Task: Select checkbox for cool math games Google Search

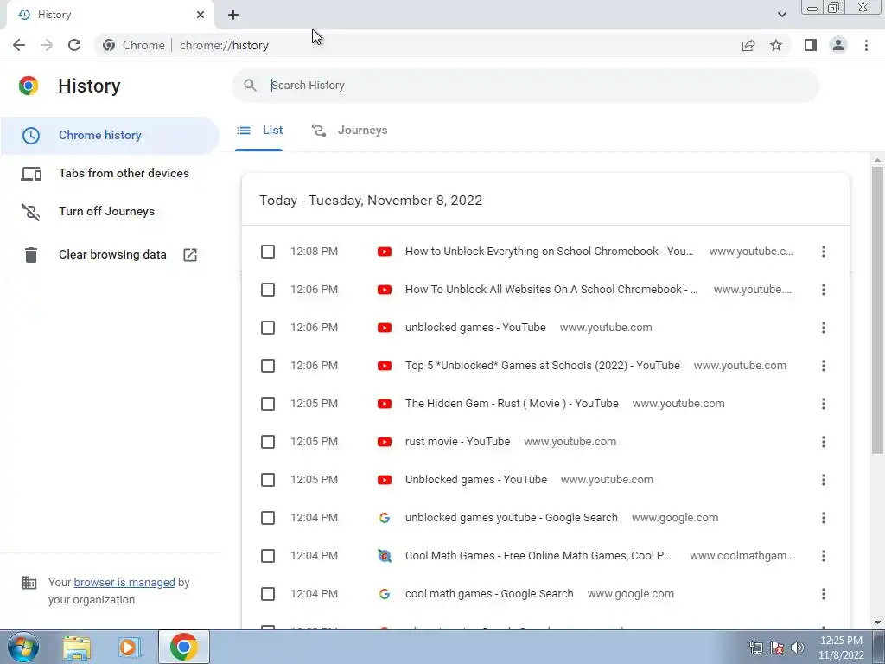Action: 268,594
